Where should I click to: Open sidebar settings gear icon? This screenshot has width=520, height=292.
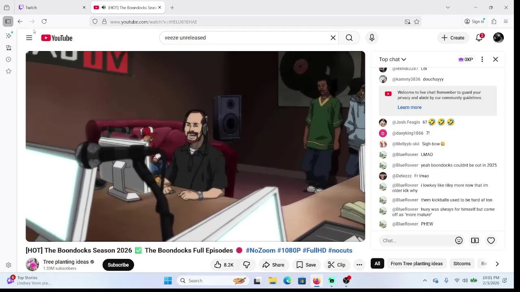(x=9, y=265)
